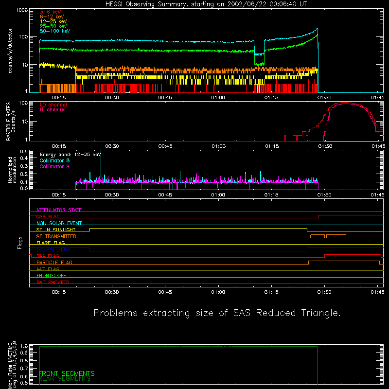Click the ECLIPSE FLAG label

tap(53, 249)
